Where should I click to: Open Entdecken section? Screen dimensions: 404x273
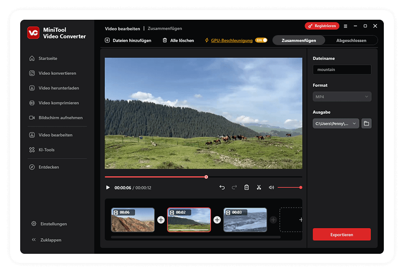[44, 167]
